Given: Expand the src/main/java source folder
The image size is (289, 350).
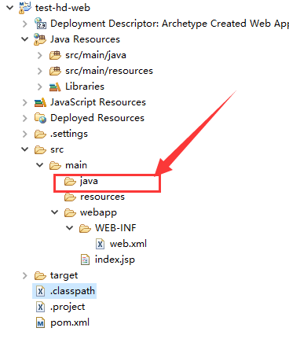Looking at the screenshot, I should [x=40, y=55].
